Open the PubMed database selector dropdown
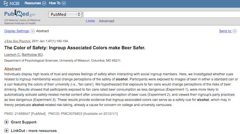 [65, 14]
